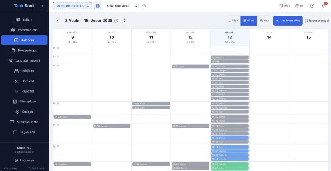
Task: Open the Demo Restoran OÜ selector
Action: [72, 6]
